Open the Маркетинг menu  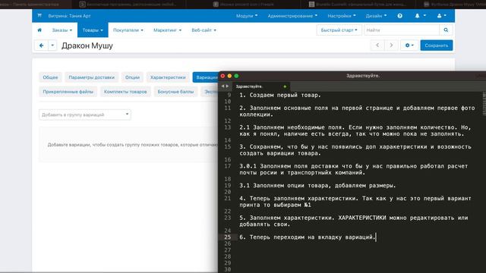click(167, 30)
